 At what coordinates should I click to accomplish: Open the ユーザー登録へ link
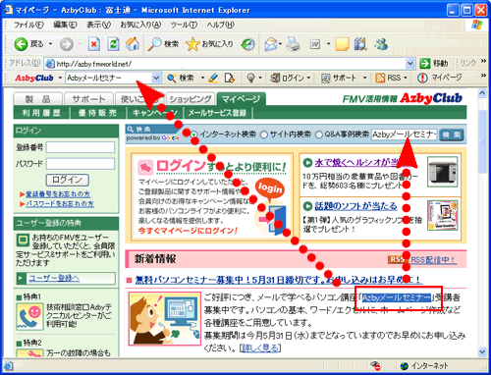(x=54, y=278)
